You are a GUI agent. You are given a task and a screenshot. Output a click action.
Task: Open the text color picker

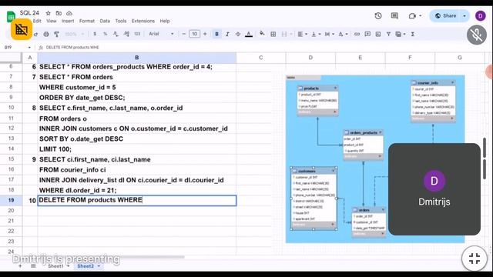[x=249, y=34]
